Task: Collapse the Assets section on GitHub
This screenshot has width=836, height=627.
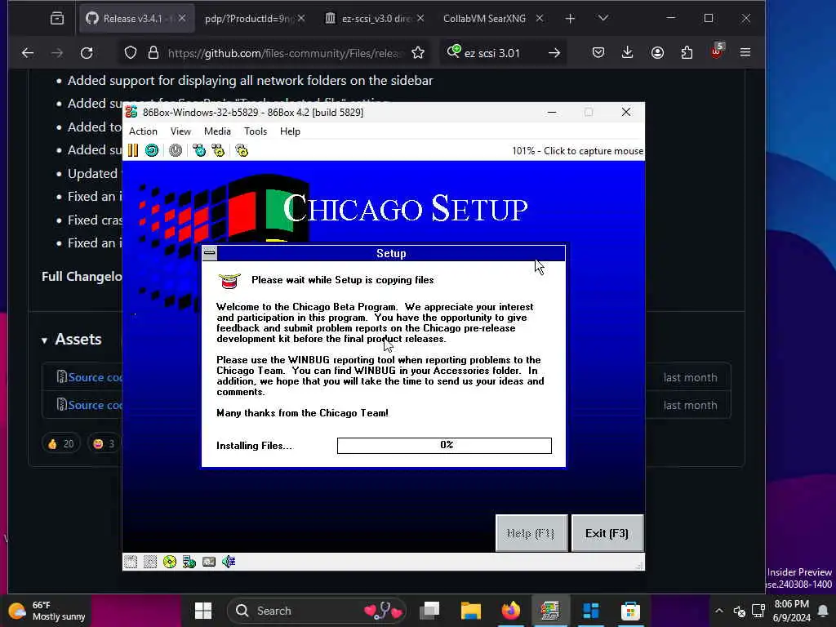Action: click(x=72, y=340)
